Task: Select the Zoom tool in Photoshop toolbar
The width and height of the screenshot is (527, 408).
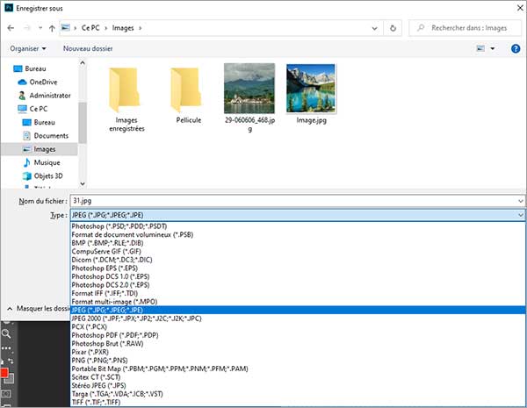Action: pyautogui.click(x=6, y=333)
